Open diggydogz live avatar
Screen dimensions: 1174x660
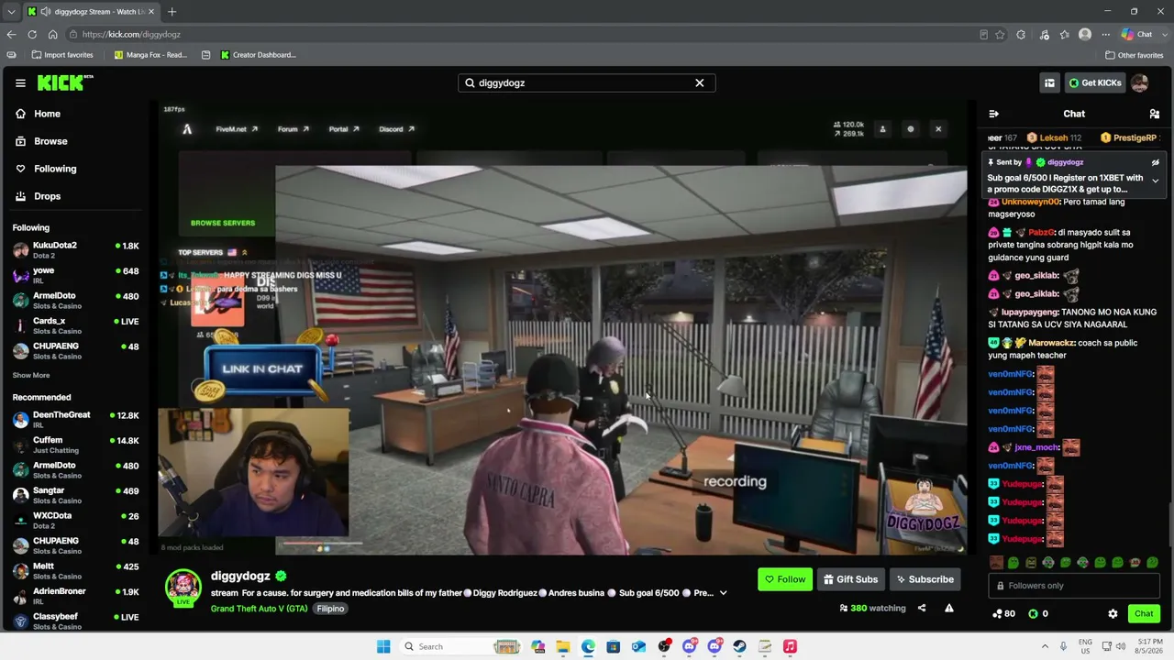183,588
